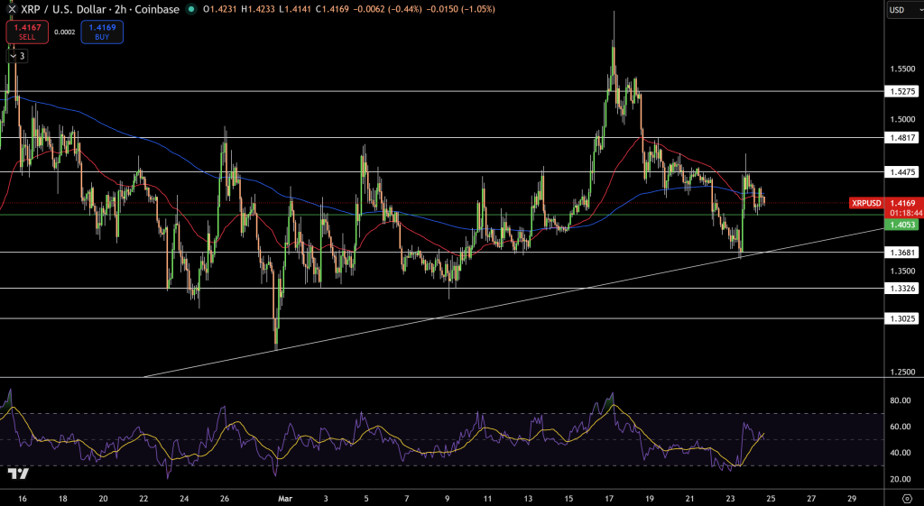Click 1.5000 on the price scale

pyautogui.click(x=902, y=119)
